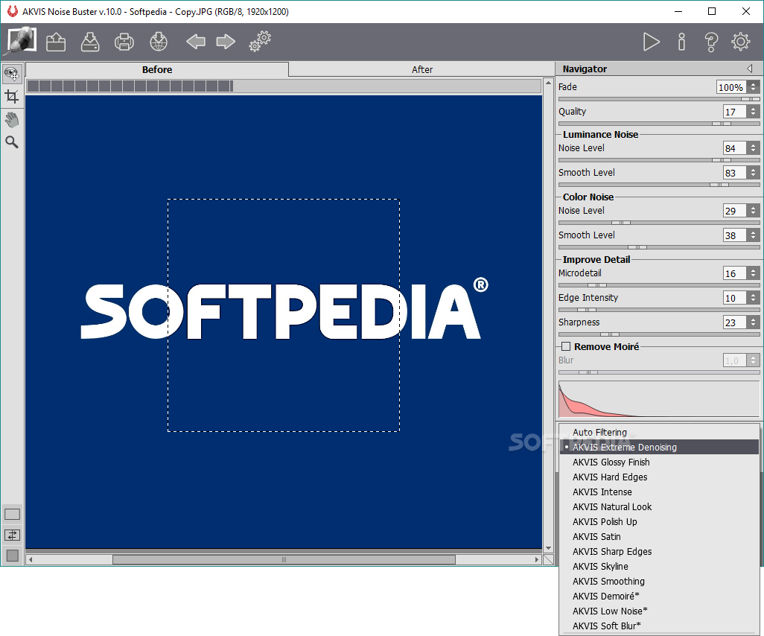Choose AKVIS Sharp Edges preset
Screen dimensions: 764x636
coord(659,551)
